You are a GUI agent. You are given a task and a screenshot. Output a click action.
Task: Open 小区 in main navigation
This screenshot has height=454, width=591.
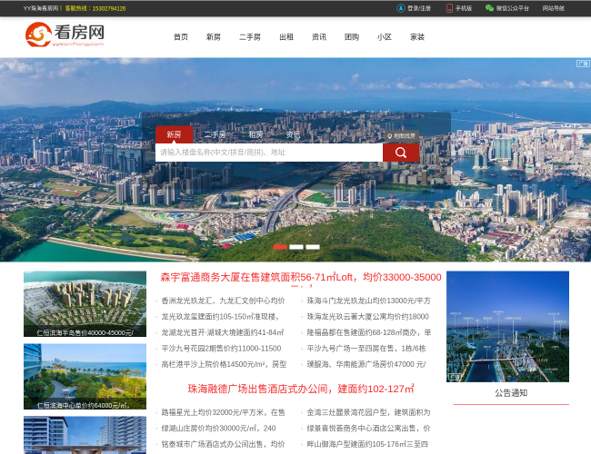tap(385, 37)
